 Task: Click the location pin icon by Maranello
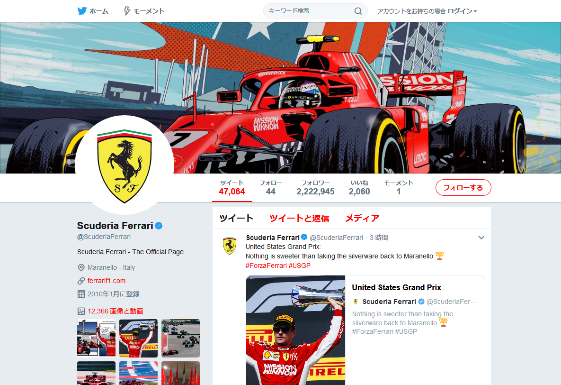tap(81, 267)
